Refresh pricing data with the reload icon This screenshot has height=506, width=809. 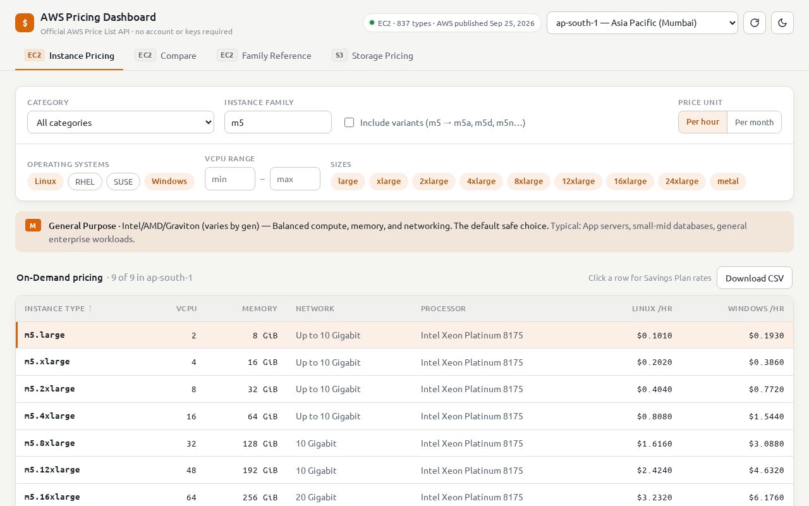(755, 23)
